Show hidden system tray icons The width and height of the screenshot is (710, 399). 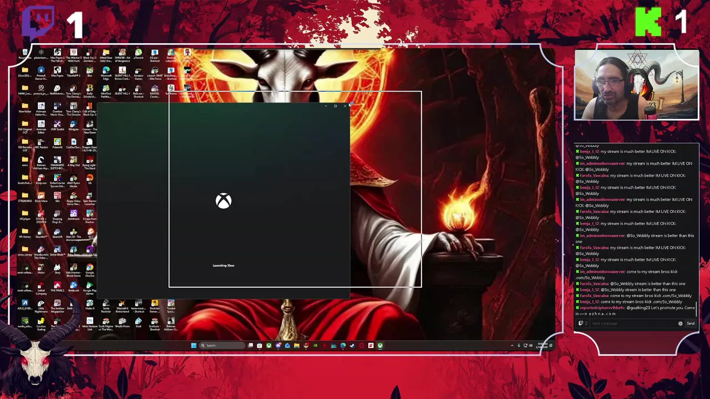click(x=512, y=345)
